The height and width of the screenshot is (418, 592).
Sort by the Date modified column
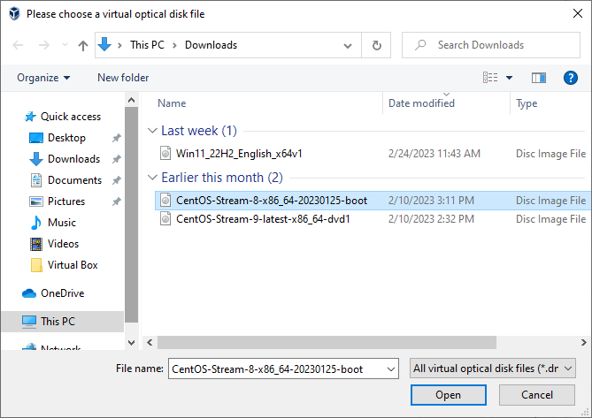point(421,103)
